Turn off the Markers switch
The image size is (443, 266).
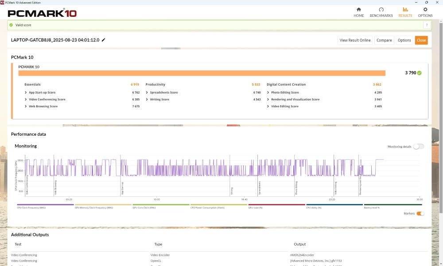pos(420,213)
